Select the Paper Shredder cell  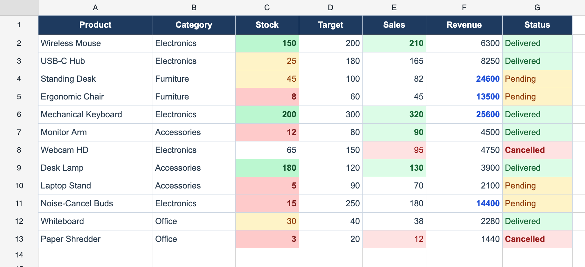point(95,239)
